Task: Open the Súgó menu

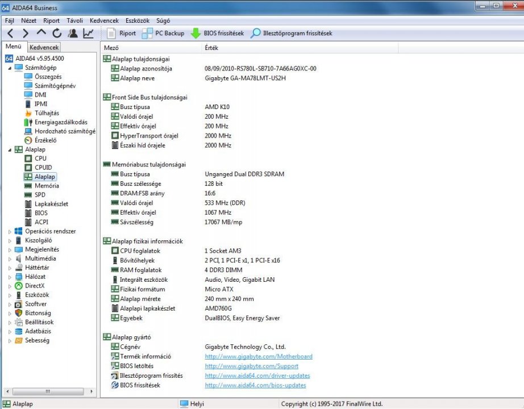Action: (x=163, y=20)
